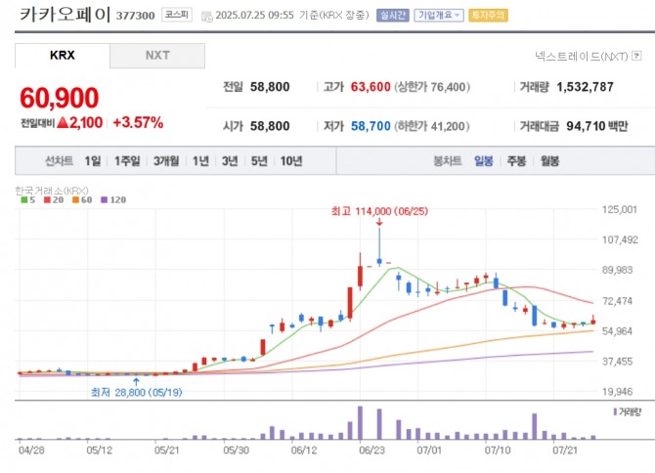Image resolution: width=655 pixels, height=473 pixels.
Task: Select the 1주일 line chart period
Action: [127, 160]
